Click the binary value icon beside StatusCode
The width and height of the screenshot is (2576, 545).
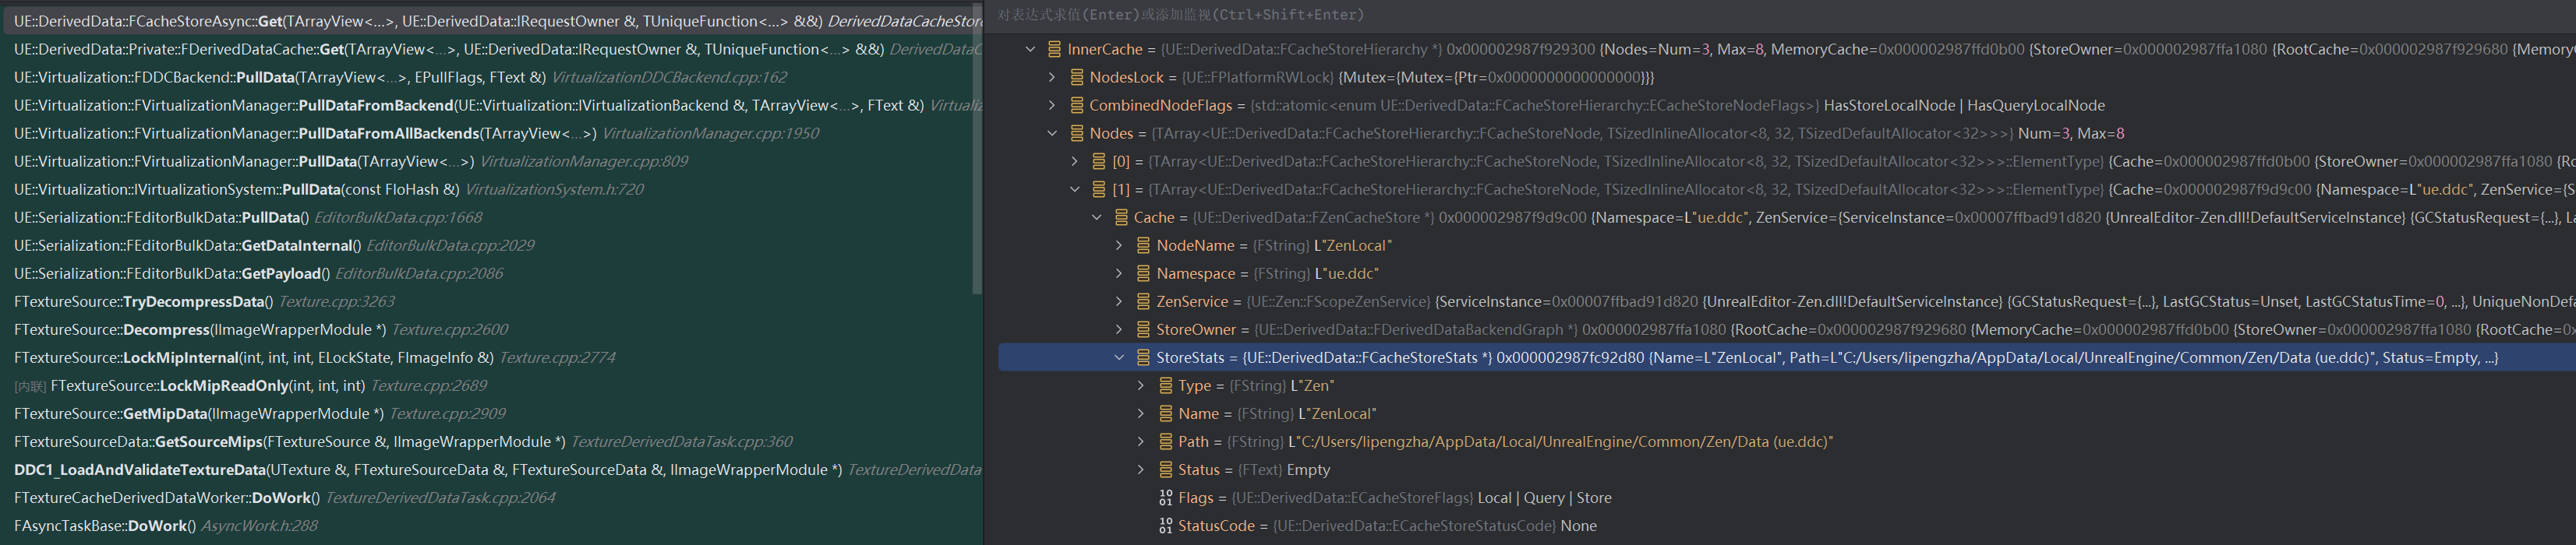pyautogui.click(x=1165, y=525)
